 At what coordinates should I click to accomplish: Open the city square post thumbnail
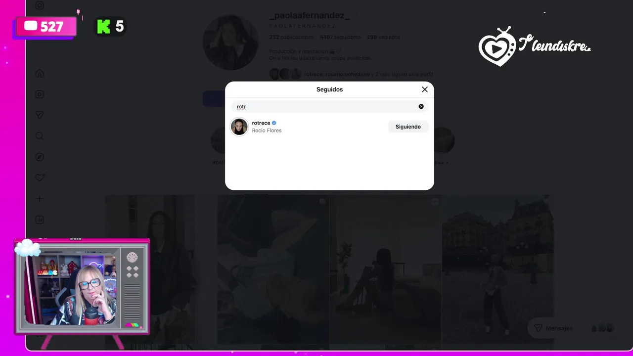coord(498,269)
